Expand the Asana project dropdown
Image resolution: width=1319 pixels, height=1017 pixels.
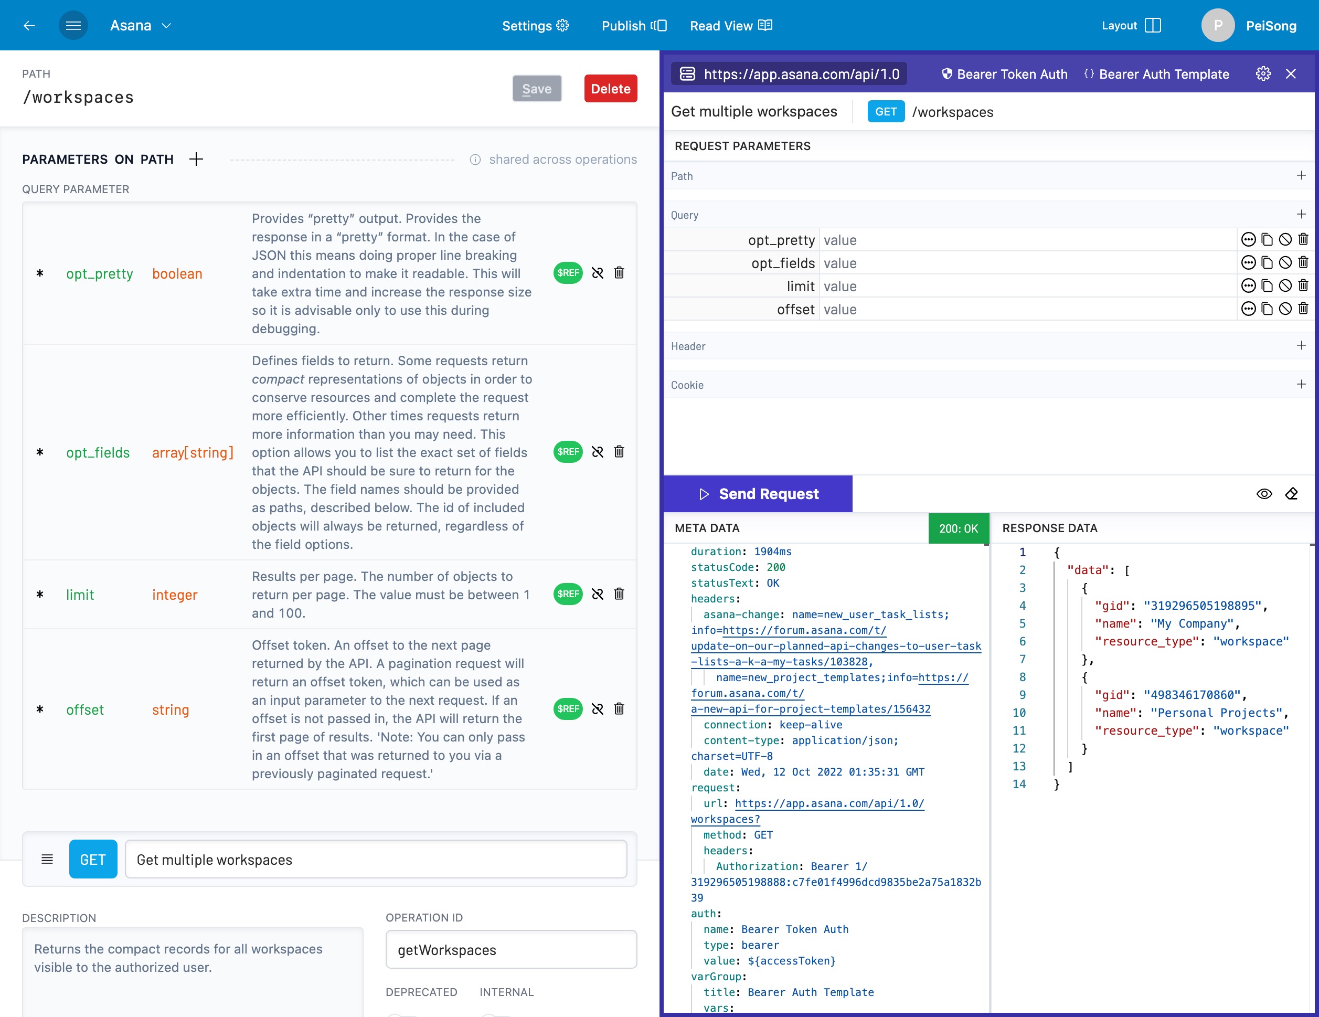141,25
